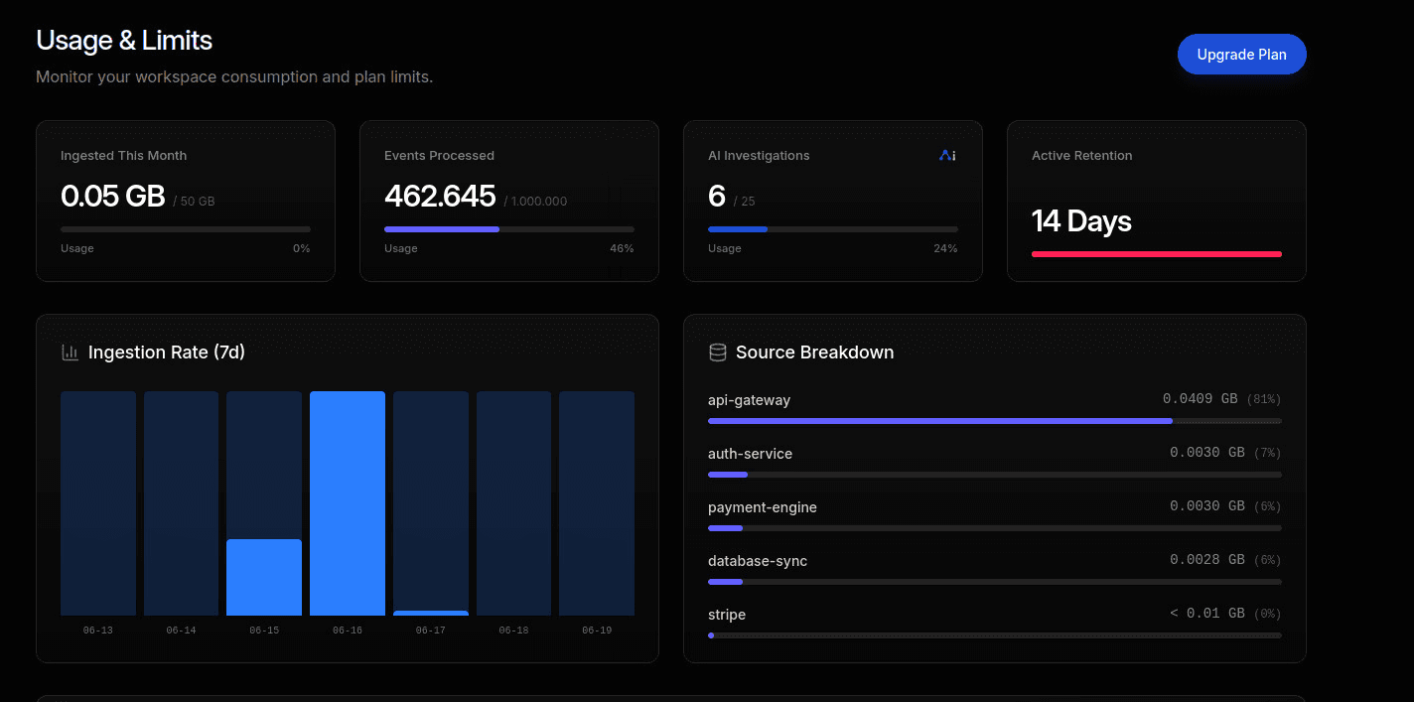Click the stripe source usage bar
1414x702 pixels.
[x=995, y=635]
